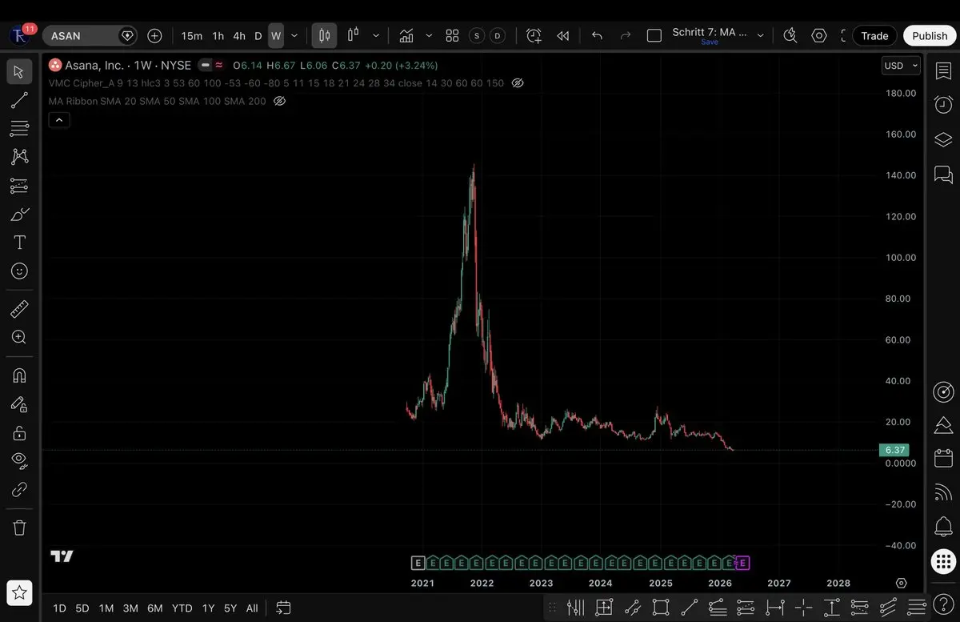Image resolution: width=960 pixels, height=622 pixels.
Task: Open the target screener icon in right sidebar
Action: (x=943, y=391)
